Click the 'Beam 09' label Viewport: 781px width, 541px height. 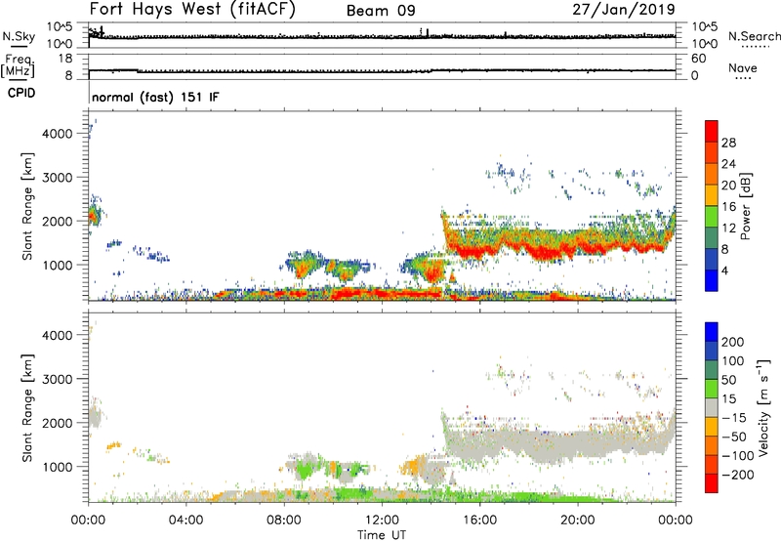[x=381, y=11]
